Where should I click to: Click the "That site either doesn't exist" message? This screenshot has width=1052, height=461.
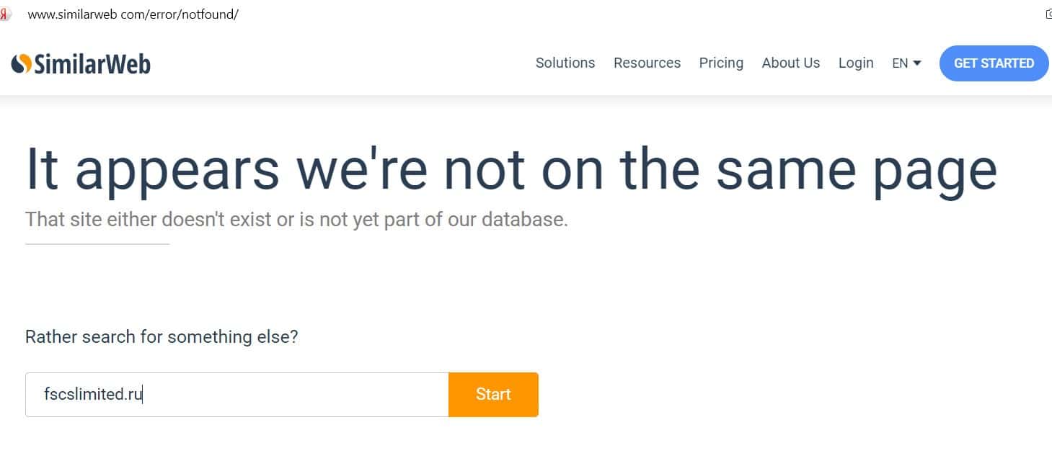pyautogui.click(x=296, y=219)
